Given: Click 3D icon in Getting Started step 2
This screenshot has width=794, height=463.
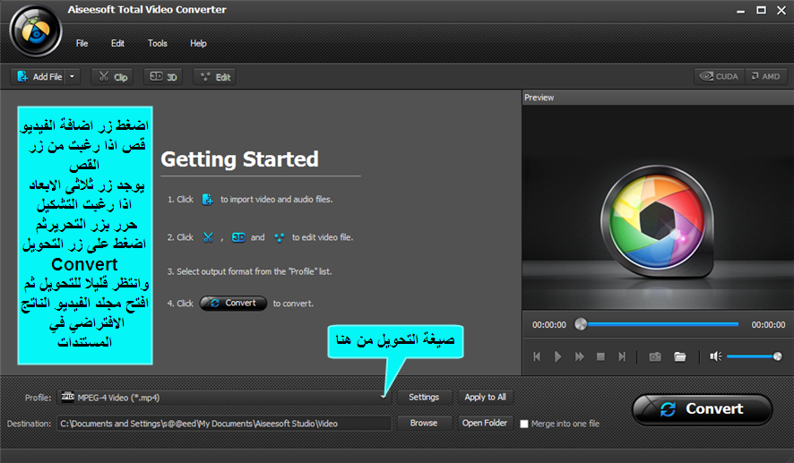Looking at the screenshot, I should coord(238,237).
